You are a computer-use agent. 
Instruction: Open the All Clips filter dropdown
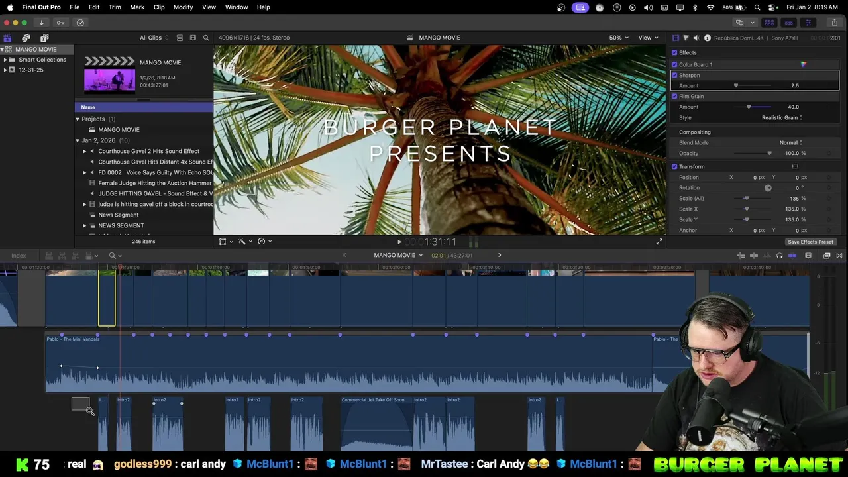(154, 38)
